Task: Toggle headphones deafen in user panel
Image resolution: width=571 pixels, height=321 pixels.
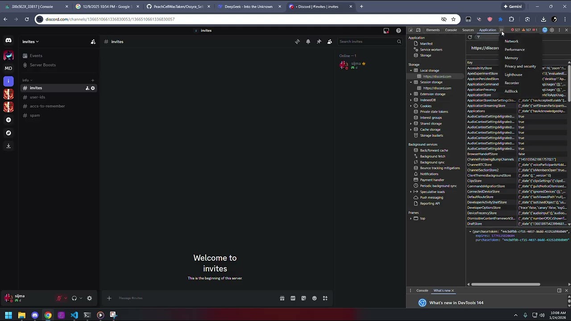Action: [74, 298]
